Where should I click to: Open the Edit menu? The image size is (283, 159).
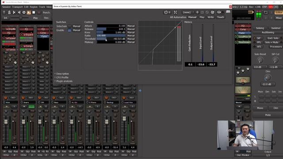[x=26, y=7]
